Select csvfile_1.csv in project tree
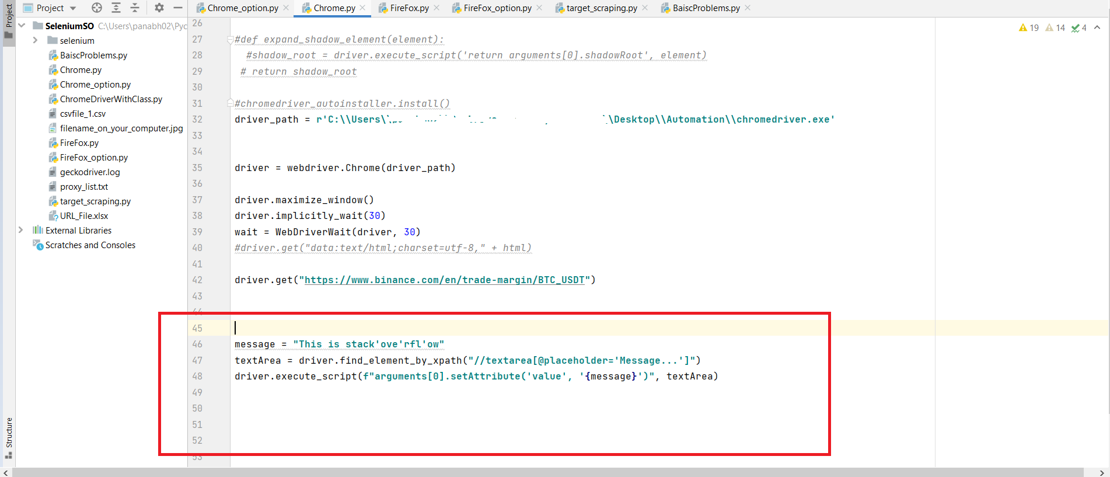 (83, 113)
